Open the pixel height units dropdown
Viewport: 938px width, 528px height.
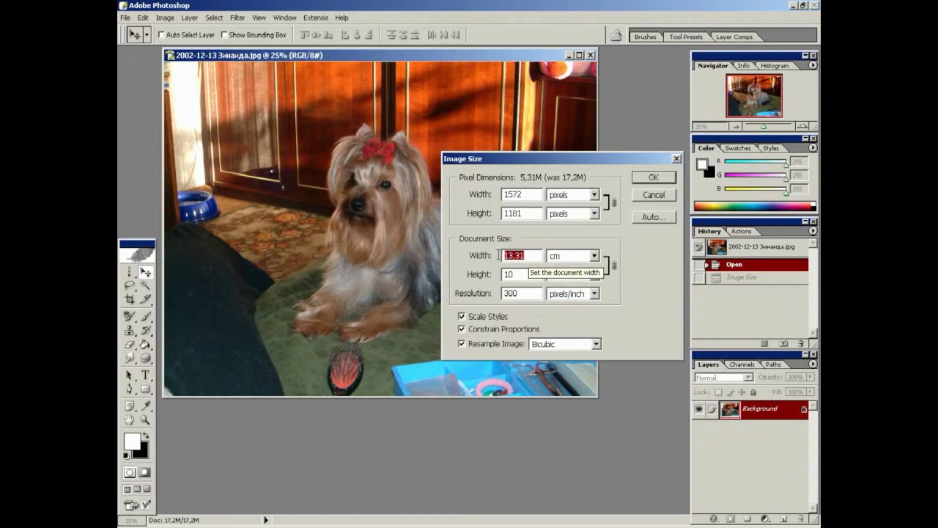click(x=594, y=214)
